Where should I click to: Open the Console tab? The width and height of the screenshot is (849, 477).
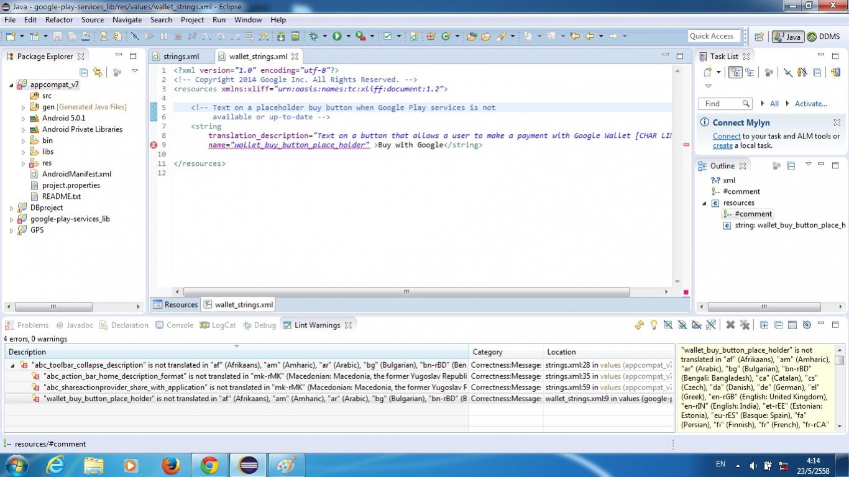(174, 325)
